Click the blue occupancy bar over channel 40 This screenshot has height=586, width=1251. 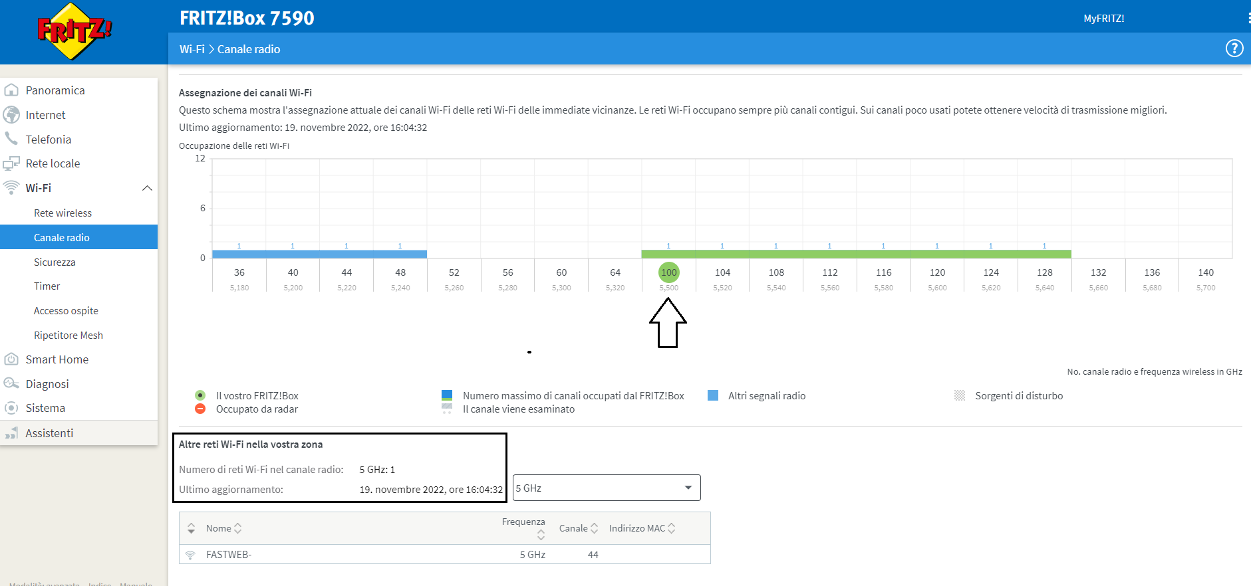(293, 254)
